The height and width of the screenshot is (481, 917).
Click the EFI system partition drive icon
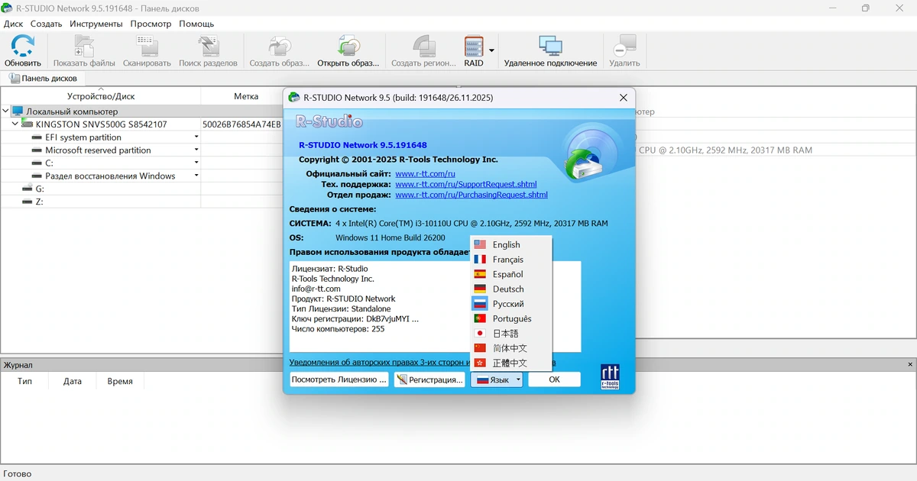coord(37,137)
